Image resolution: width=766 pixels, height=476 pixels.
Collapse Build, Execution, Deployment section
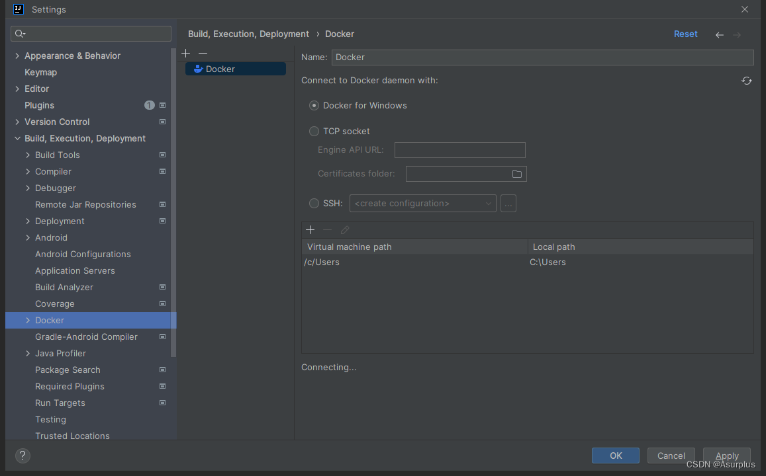(x=17, y=139)
